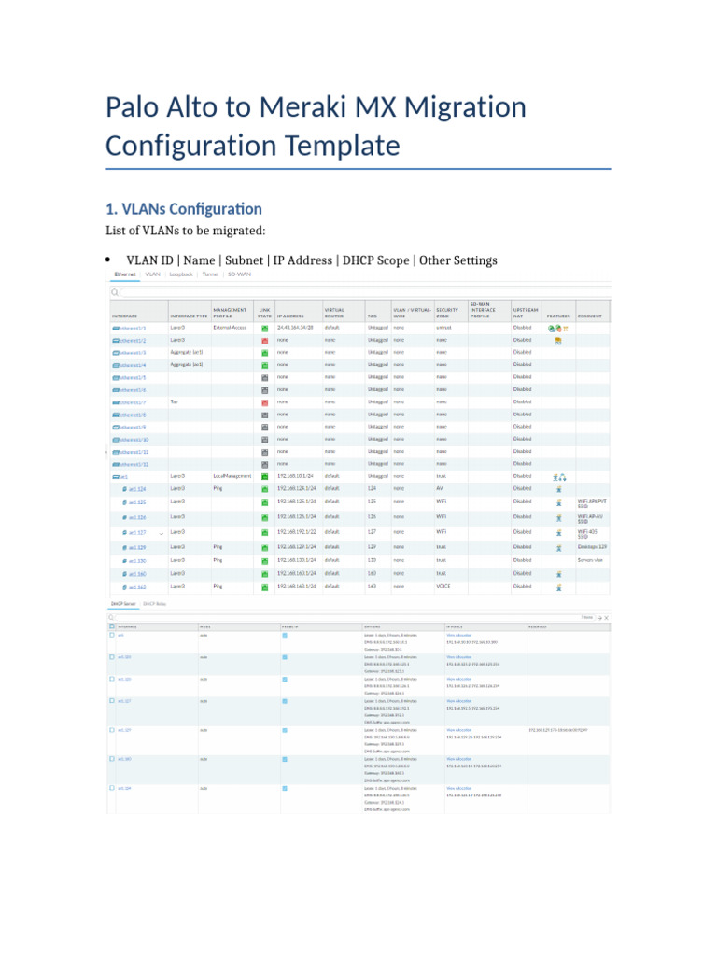Click the red link state icon in the Tap row
Image resolution: width=717 pixels, height=956 pixels.
tap(264, 402)
